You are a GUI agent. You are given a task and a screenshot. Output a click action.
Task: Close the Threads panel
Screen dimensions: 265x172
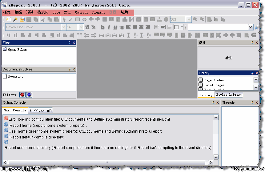(x=257, y=102)
